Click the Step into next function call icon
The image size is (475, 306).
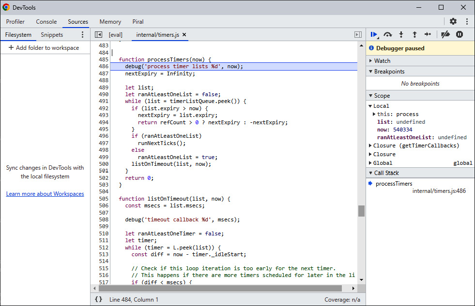[x=401, y=34]
